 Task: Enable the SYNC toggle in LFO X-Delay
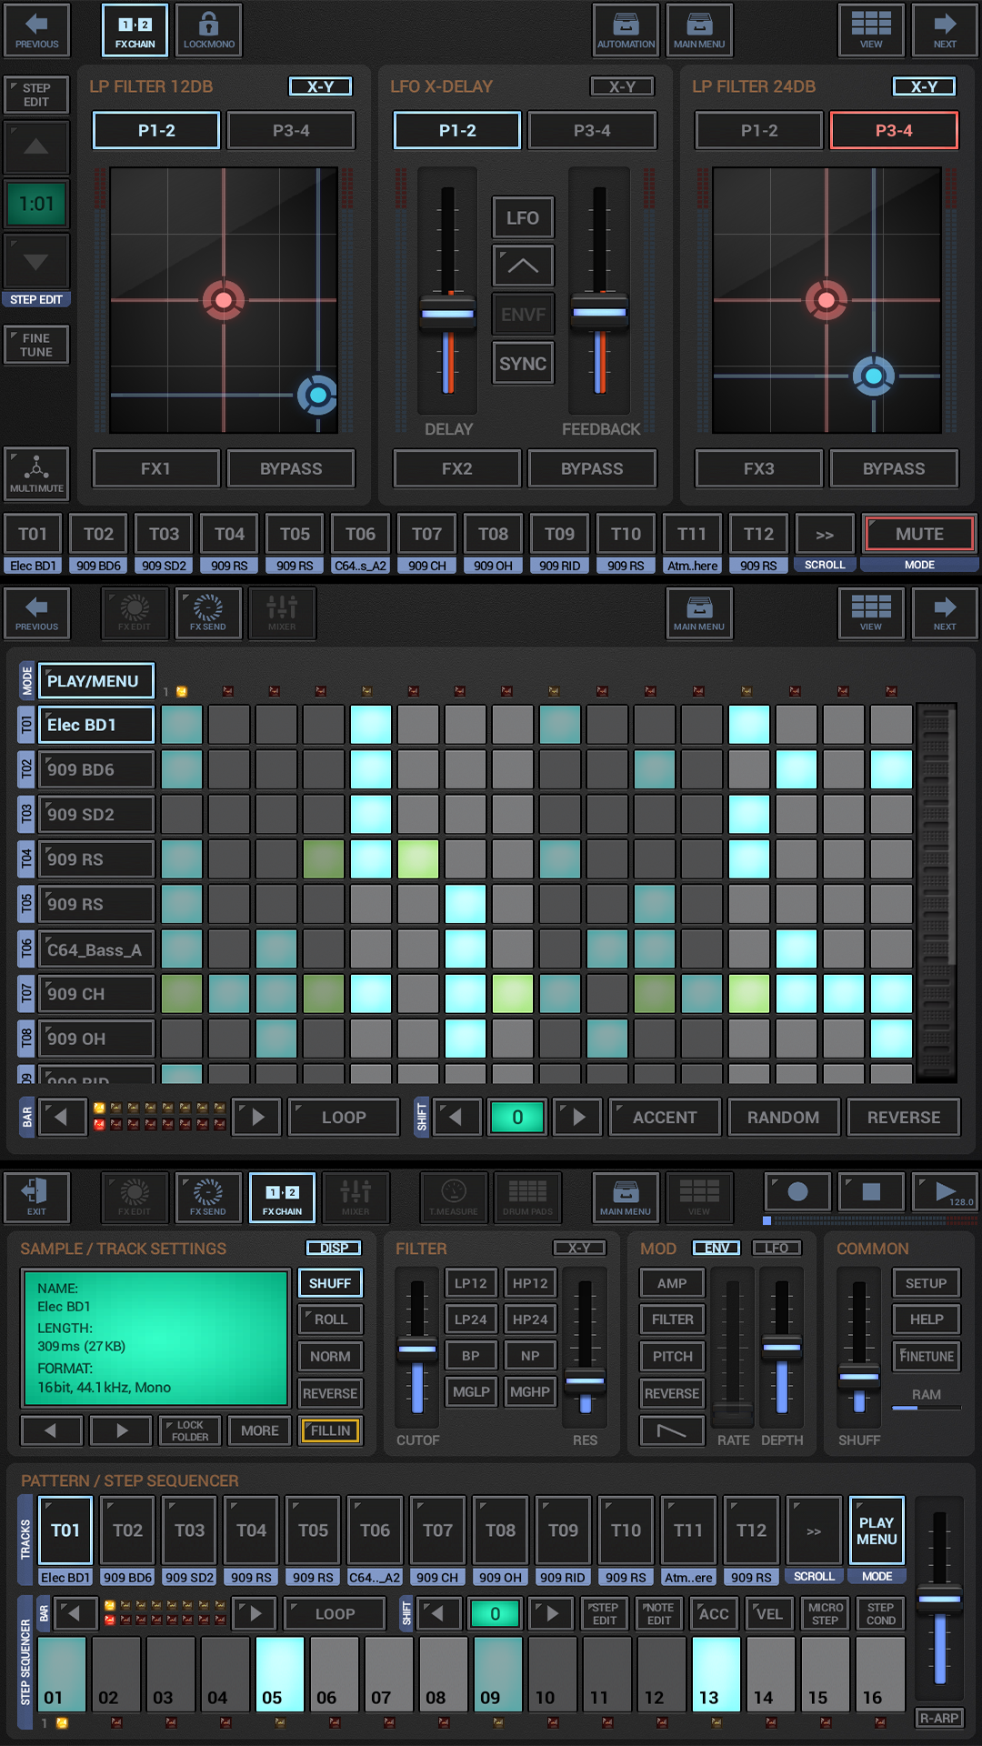523,364
